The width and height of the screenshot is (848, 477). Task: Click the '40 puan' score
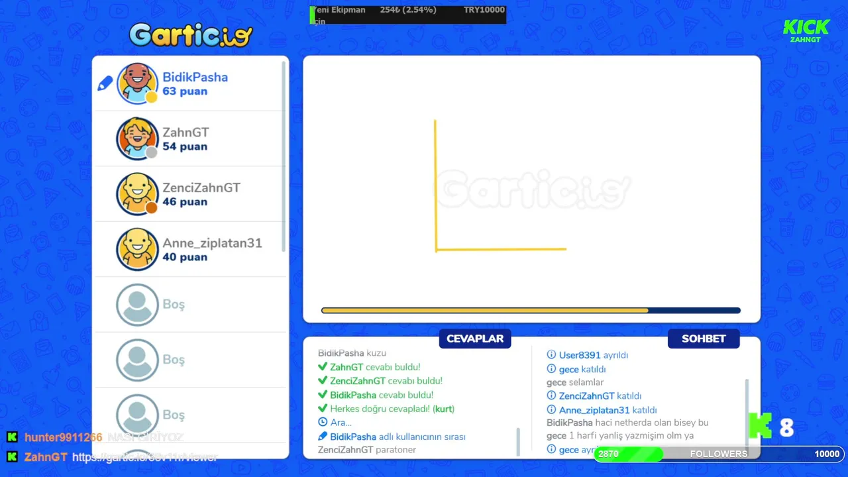coord(185,257)
